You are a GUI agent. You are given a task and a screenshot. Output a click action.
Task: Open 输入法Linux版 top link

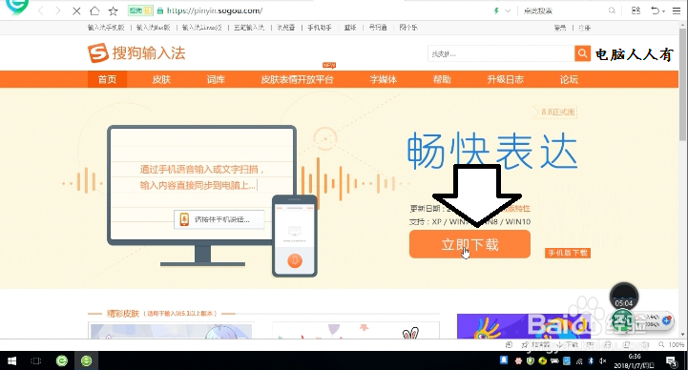pyautogui.click(x=202, y=28)
